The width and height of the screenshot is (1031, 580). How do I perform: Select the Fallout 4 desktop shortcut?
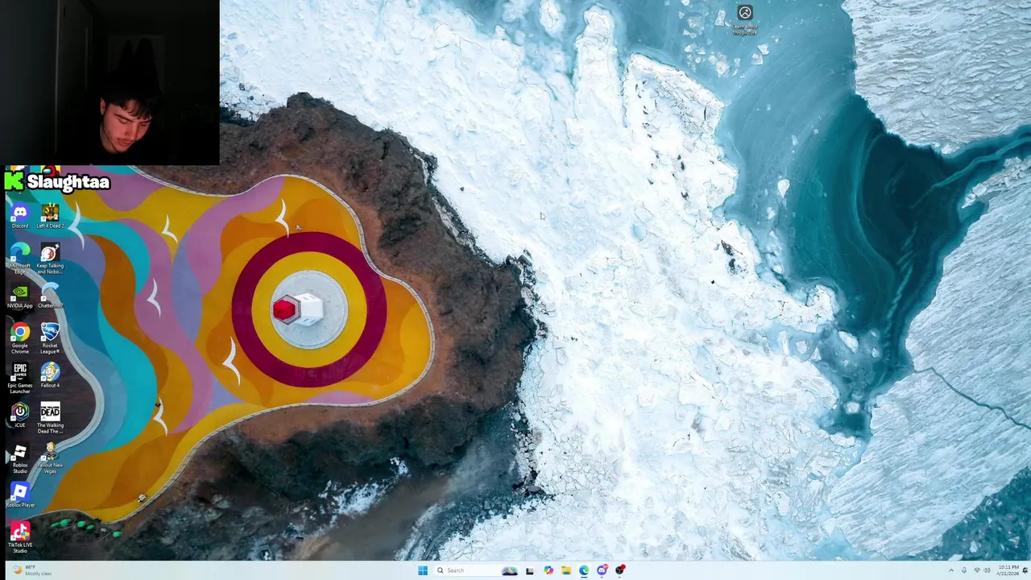pos(50,375)
